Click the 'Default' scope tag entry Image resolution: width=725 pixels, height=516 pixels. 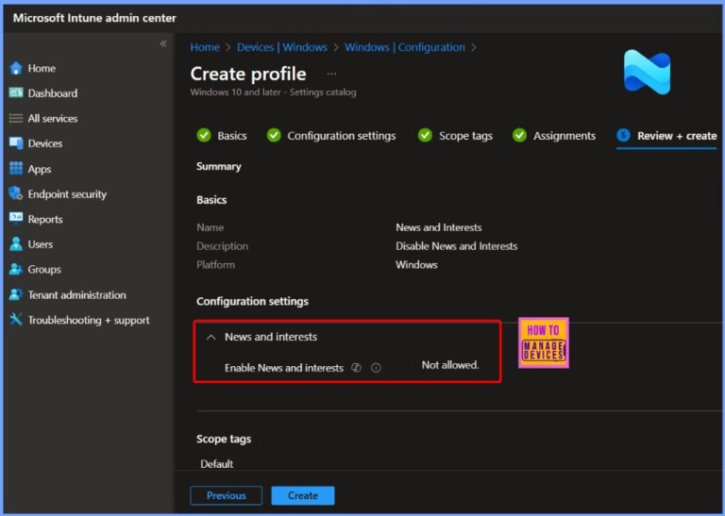217,464
